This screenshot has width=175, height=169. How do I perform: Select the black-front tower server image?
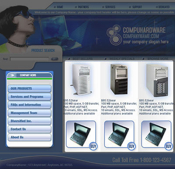[x=119, y=79]
